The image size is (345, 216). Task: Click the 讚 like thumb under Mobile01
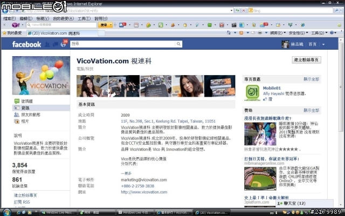[x=267, y=99]
